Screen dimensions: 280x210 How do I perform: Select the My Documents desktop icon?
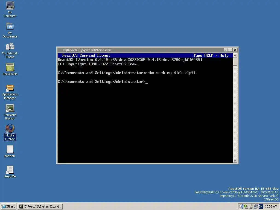[10, 30]
